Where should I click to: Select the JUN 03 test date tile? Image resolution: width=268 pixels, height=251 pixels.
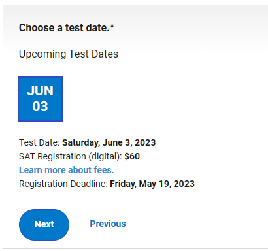pyautogui.click(x=40, y=99)
